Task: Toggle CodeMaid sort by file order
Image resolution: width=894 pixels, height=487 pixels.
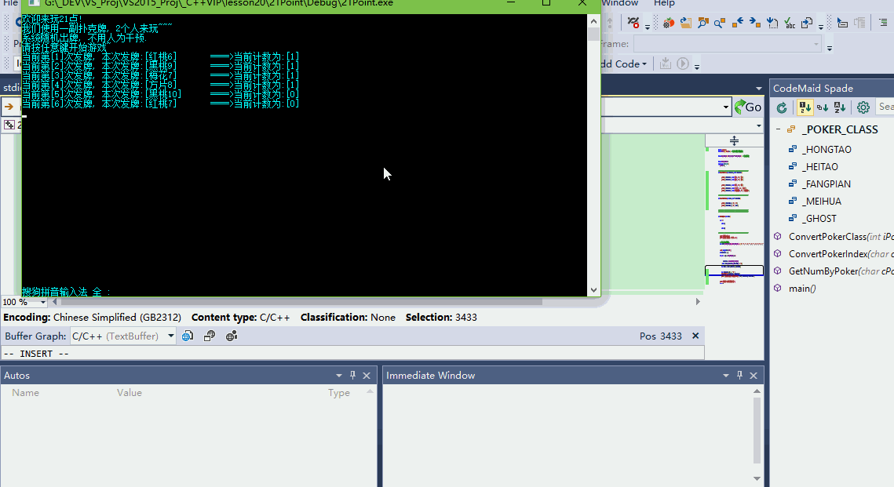Action: (805, 107)
